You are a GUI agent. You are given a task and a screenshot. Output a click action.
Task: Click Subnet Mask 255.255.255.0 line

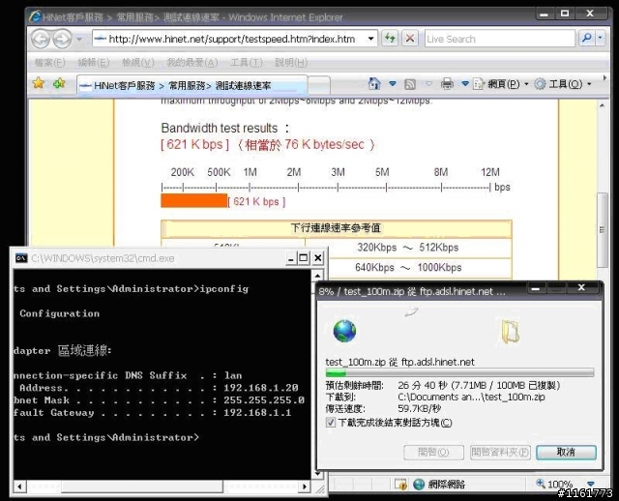click(159, 400)
